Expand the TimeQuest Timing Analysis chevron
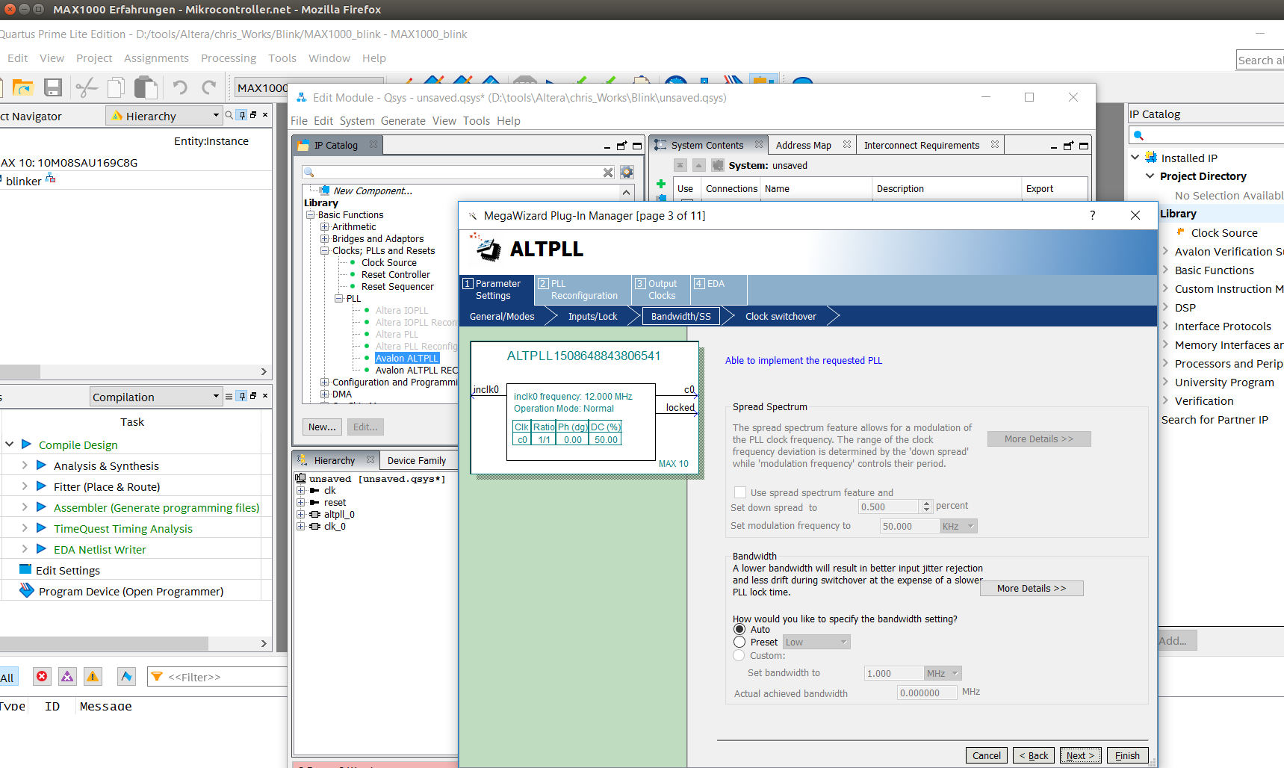The width and height of the screenshot is (1284, 768). tap(25, 527)
